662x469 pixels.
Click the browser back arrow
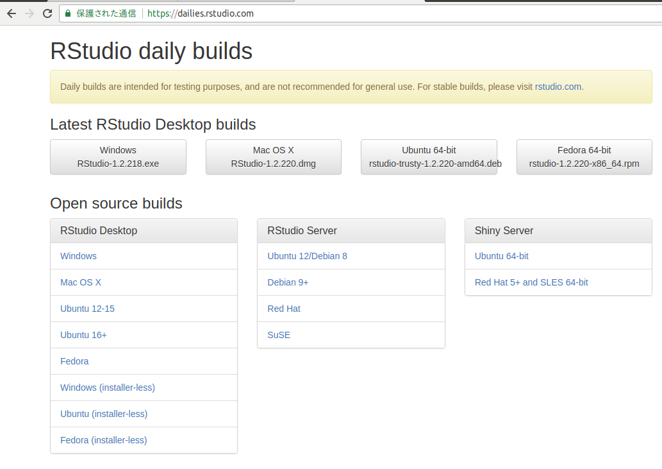(12, 13)
